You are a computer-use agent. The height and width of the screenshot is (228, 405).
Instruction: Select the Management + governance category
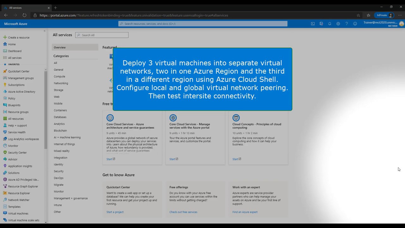71,198
